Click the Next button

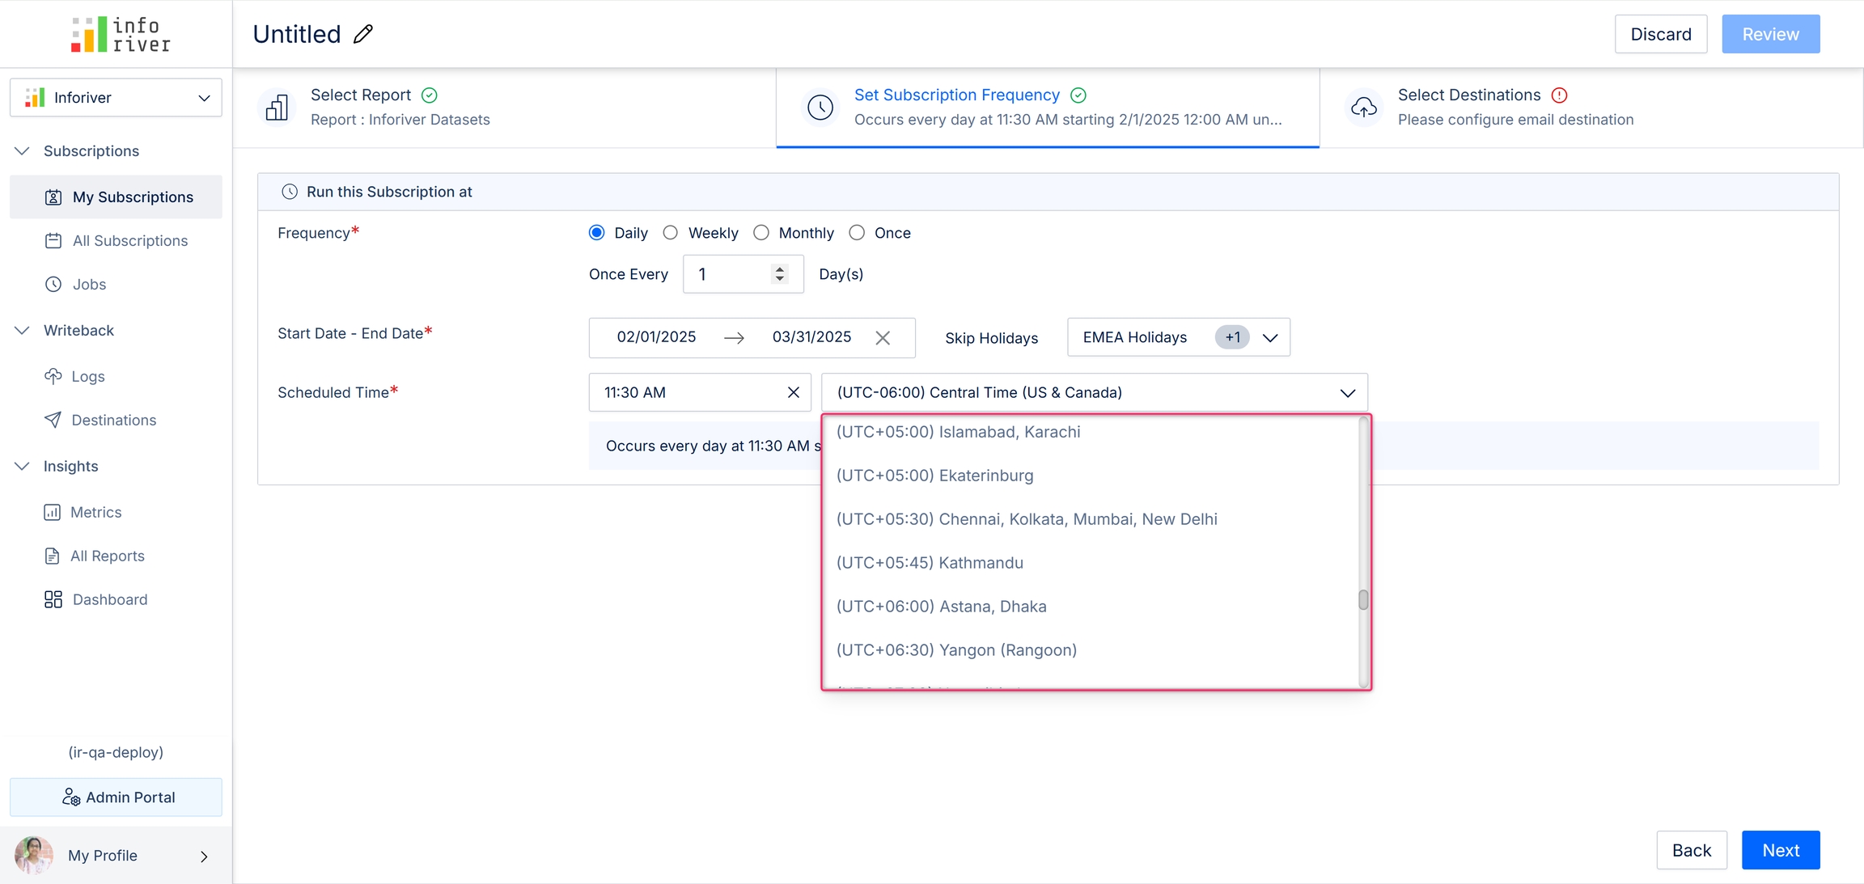(x=1780, y=850)
